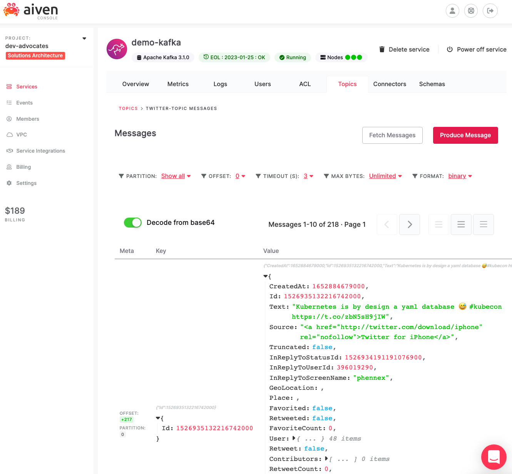512x474 pixels.
Task: Click the EOL : 2023-01-25 status badge
Action: click(234, 57)
